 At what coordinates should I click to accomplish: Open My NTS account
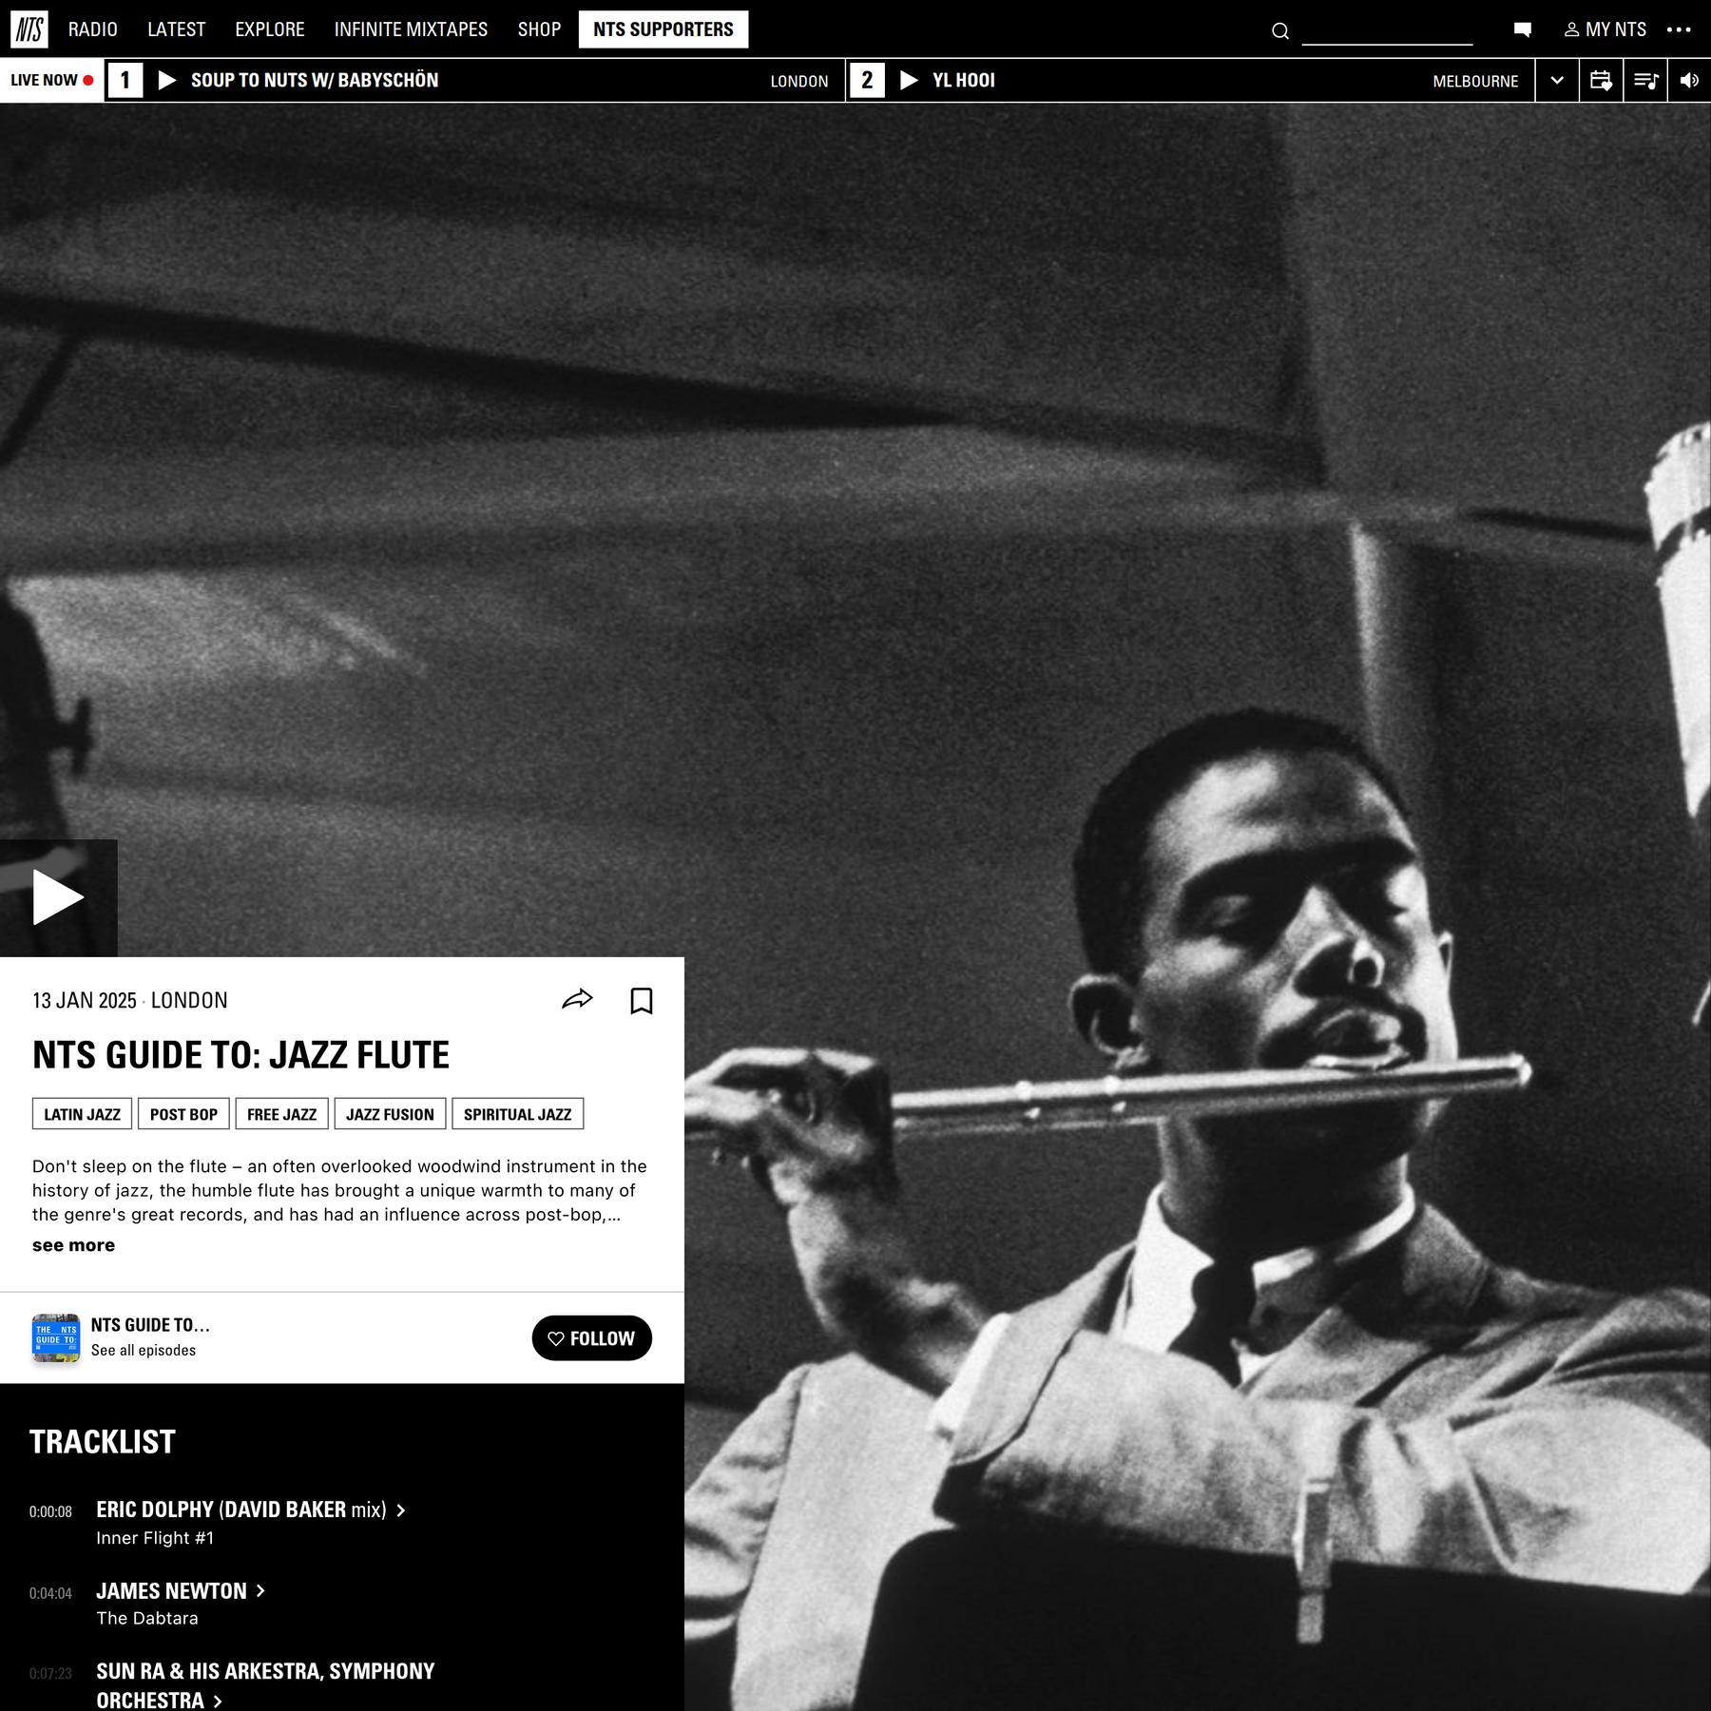click(x=1605, y=29)
